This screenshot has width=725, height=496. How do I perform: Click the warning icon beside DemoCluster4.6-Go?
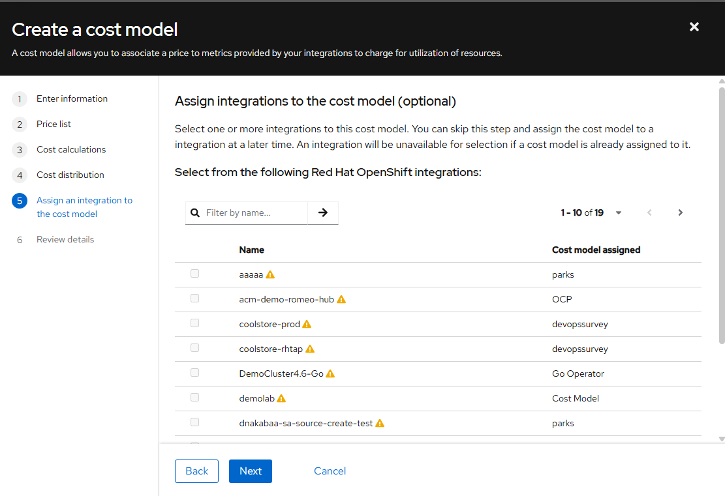(x=330, y=373)
